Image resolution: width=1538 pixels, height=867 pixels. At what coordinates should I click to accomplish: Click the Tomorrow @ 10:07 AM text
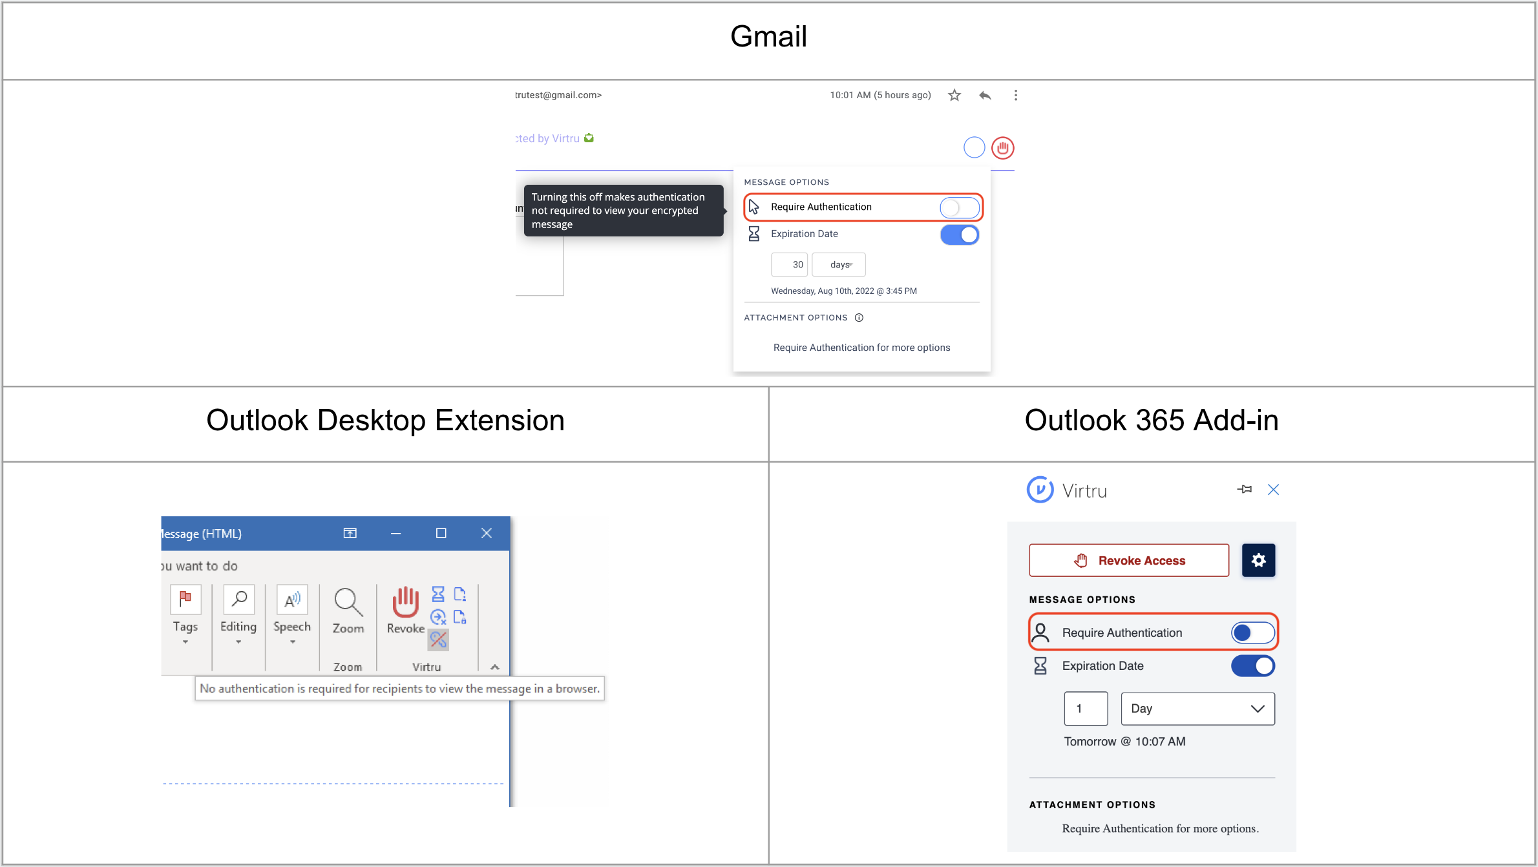click(1125, 742)
